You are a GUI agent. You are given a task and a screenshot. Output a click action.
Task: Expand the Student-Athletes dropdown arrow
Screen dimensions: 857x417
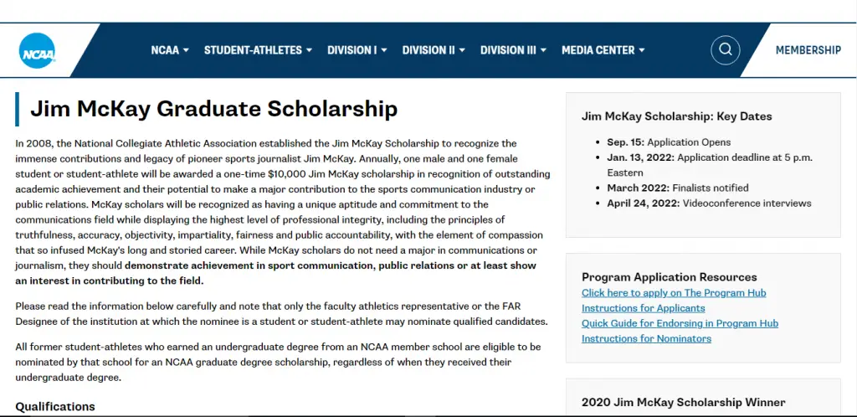309,50
